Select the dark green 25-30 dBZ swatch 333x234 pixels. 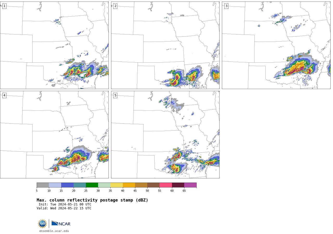[x=92, y=185]
